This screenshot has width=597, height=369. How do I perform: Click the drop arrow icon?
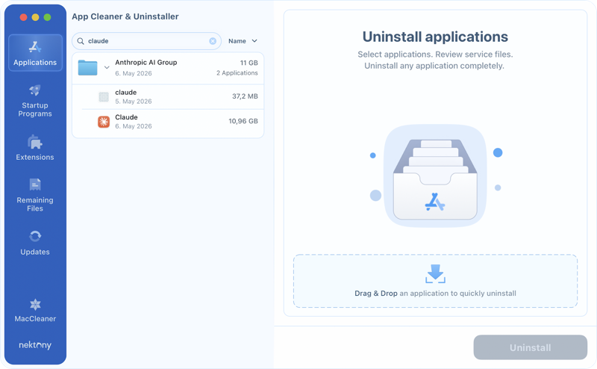point(435,273)
